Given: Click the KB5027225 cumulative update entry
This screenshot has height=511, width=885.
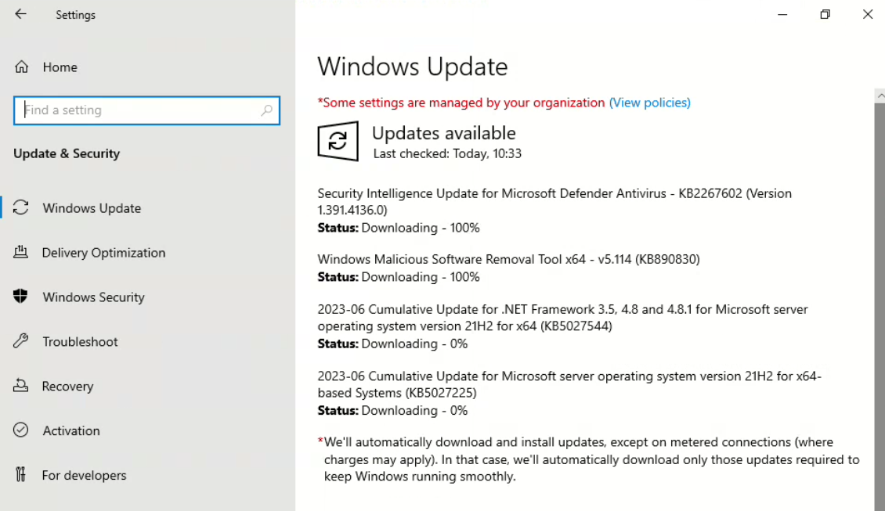Looking at the screenshot, I should coord(569,384).
